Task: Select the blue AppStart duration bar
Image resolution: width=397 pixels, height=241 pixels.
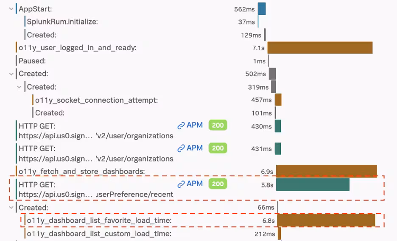Action: (x=261, y=9)
